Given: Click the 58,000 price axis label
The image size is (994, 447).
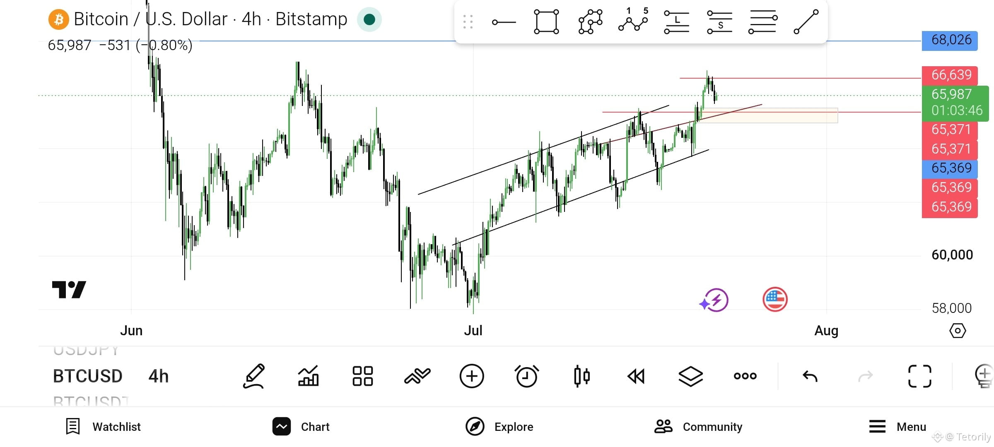Looking at the screenshot, I should point(951,308).
